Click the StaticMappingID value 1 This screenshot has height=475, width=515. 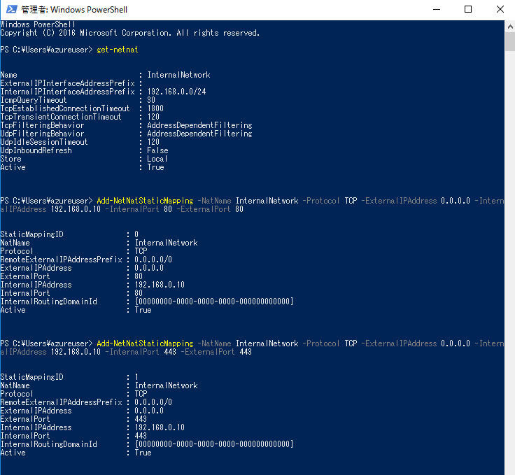136,377
